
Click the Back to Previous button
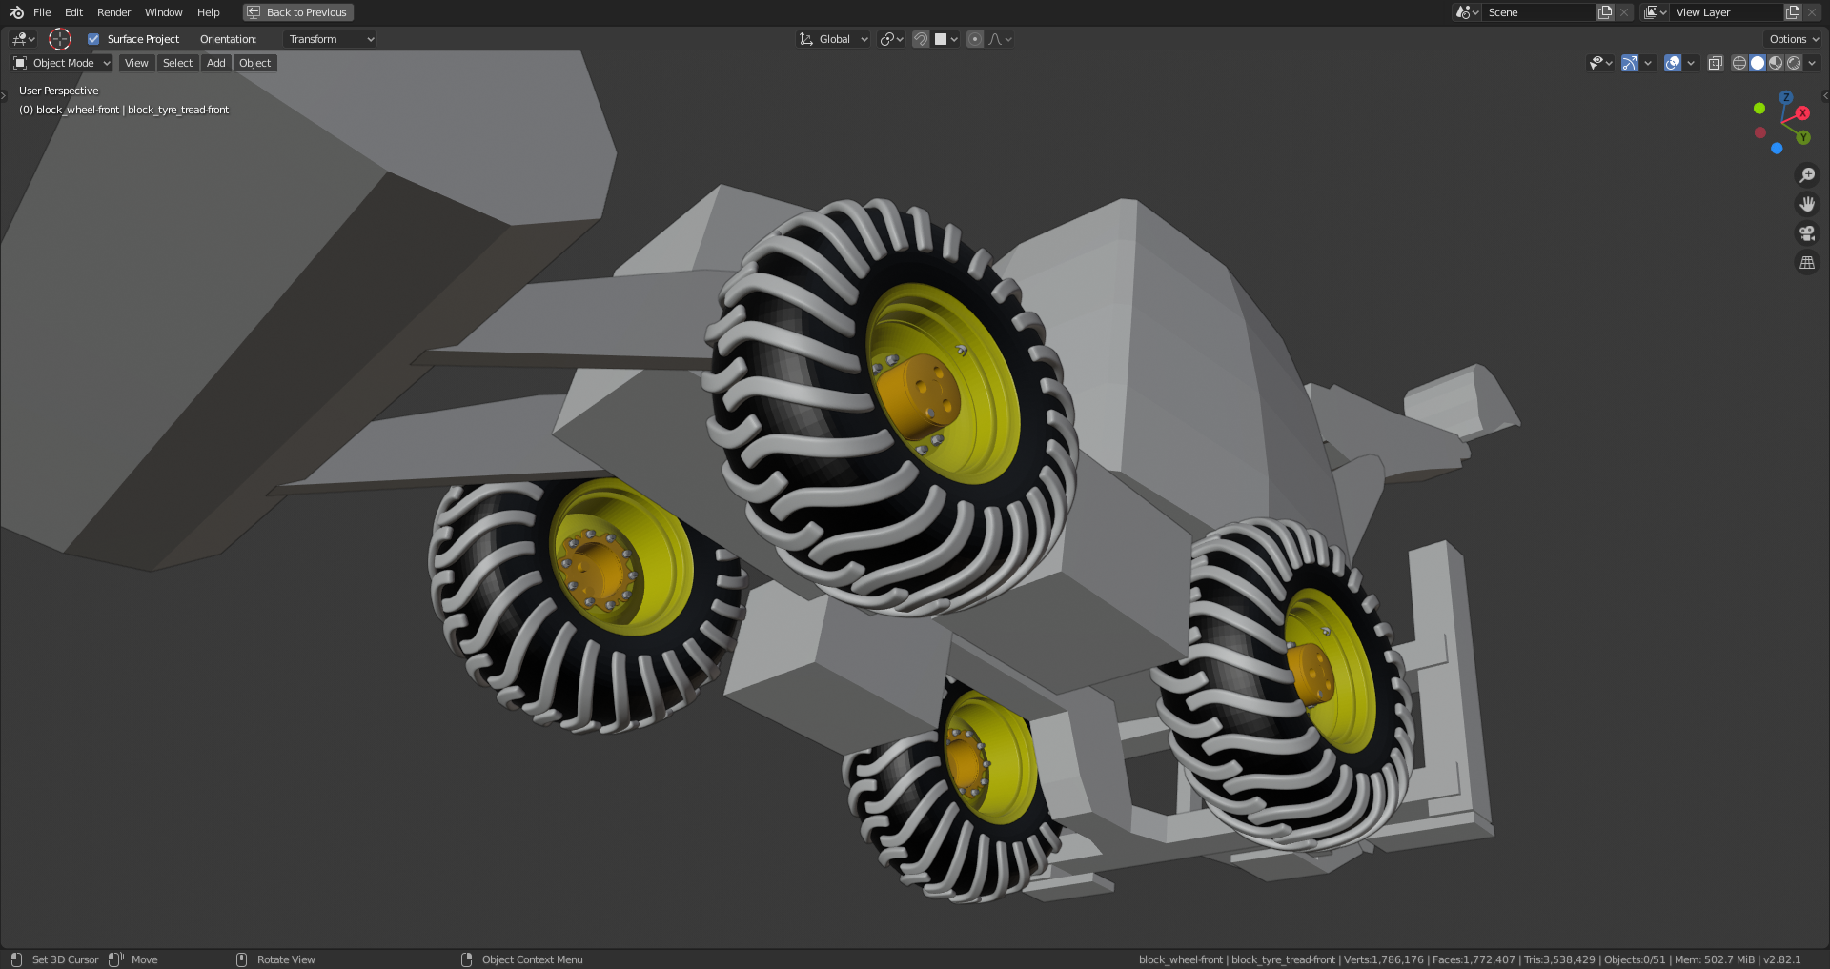pyautogui.click(x=298, y=12)
